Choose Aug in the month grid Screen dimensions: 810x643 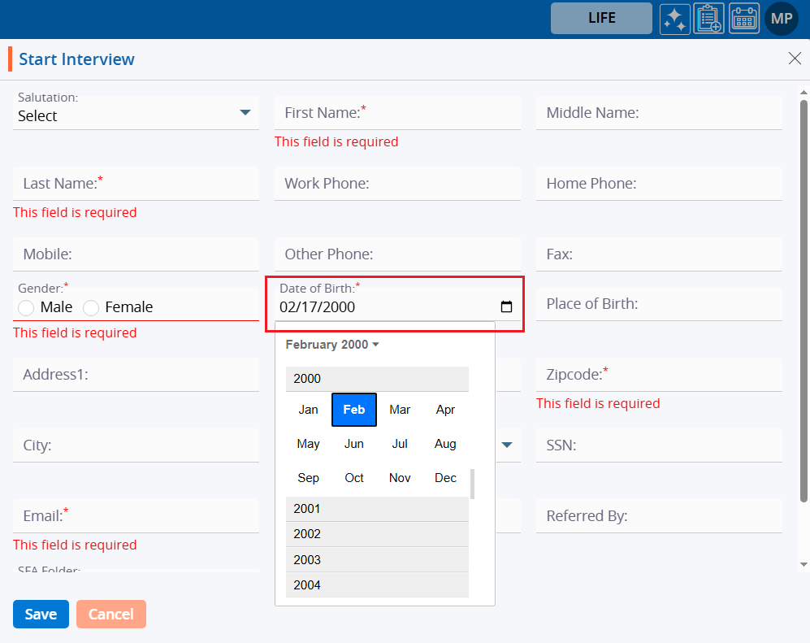pyautogui.click(x=445, y=444)
